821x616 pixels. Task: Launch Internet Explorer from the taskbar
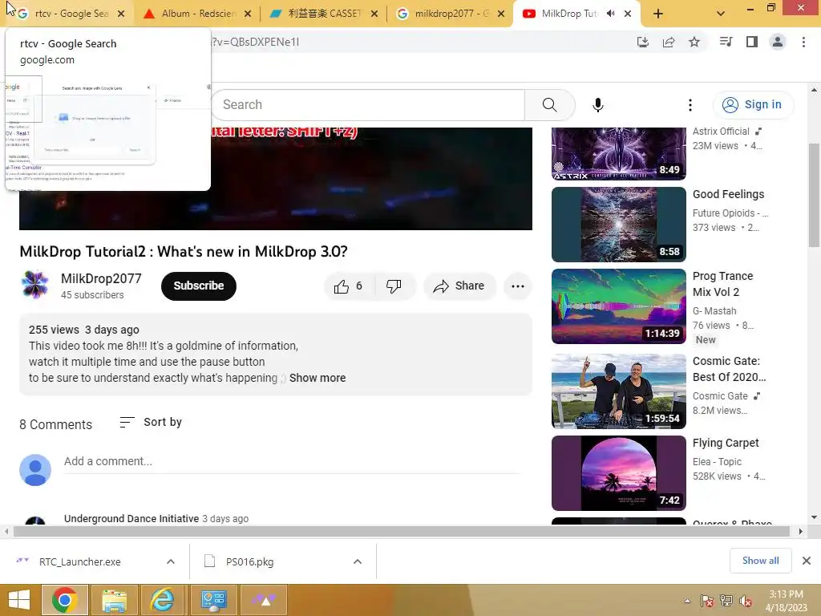[164, 600]
